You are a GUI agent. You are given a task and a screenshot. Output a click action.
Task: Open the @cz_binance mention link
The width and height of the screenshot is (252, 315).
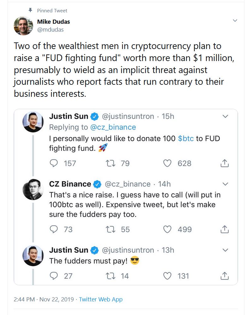(113, 127)
